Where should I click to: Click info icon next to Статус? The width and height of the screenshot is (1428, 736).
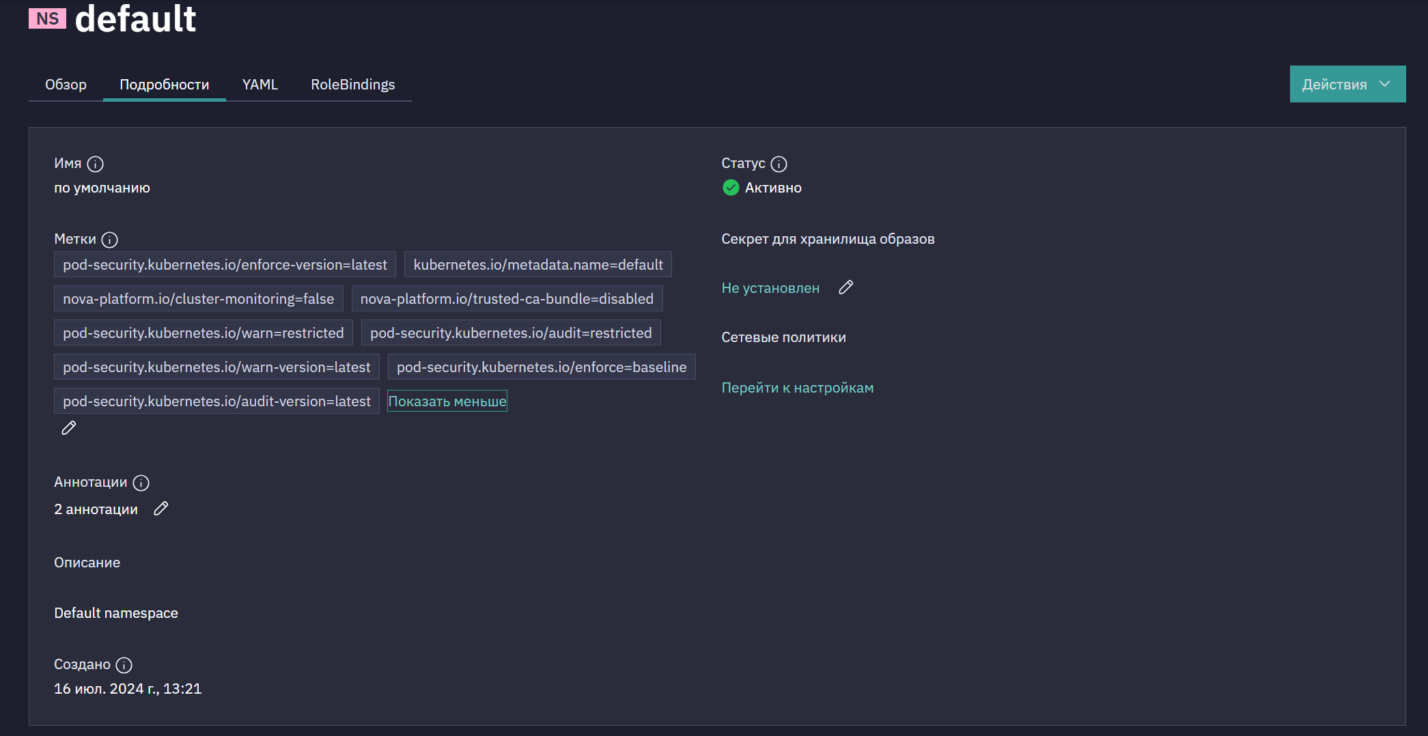(779, 164)
